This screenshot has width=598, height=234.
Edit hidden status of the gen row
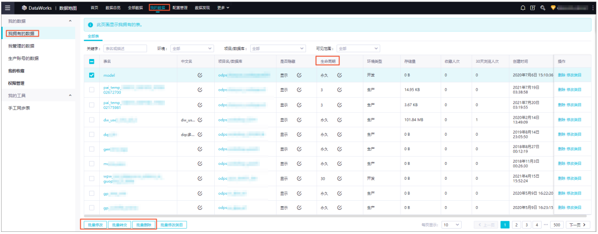tap(300, 149)
